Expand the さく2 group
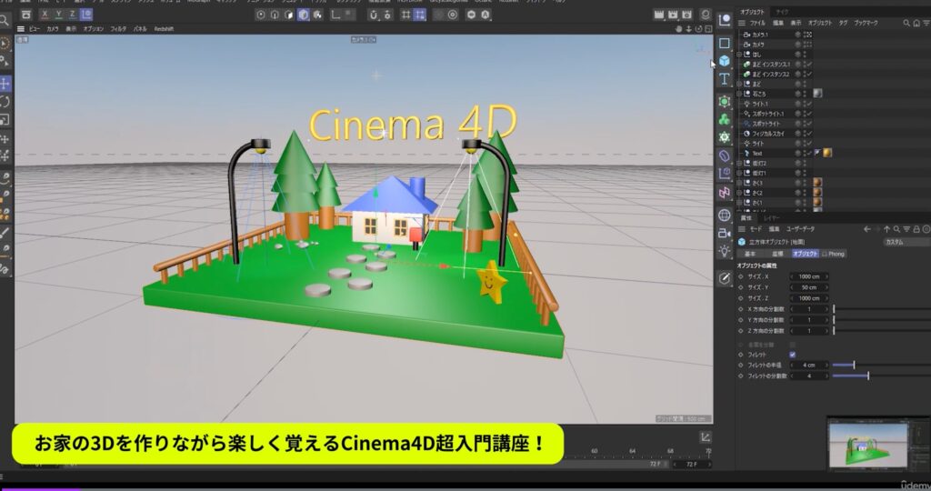 (740, 193)
